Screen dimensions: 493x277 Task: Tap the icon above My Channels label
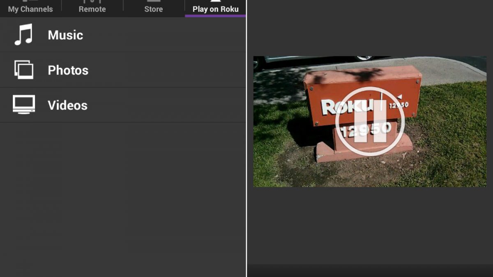30,2
